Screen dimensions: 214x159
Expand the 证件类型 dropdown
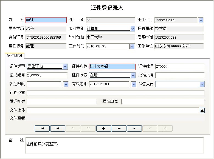(x=65, y=66)
